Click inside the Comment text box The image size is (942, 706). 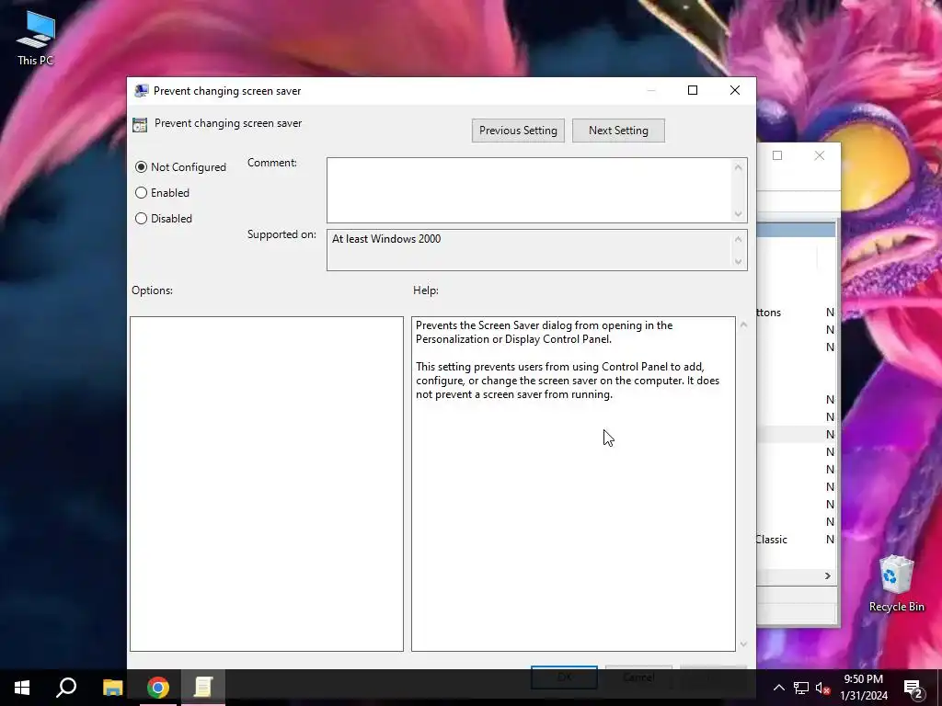pos(529,190)
